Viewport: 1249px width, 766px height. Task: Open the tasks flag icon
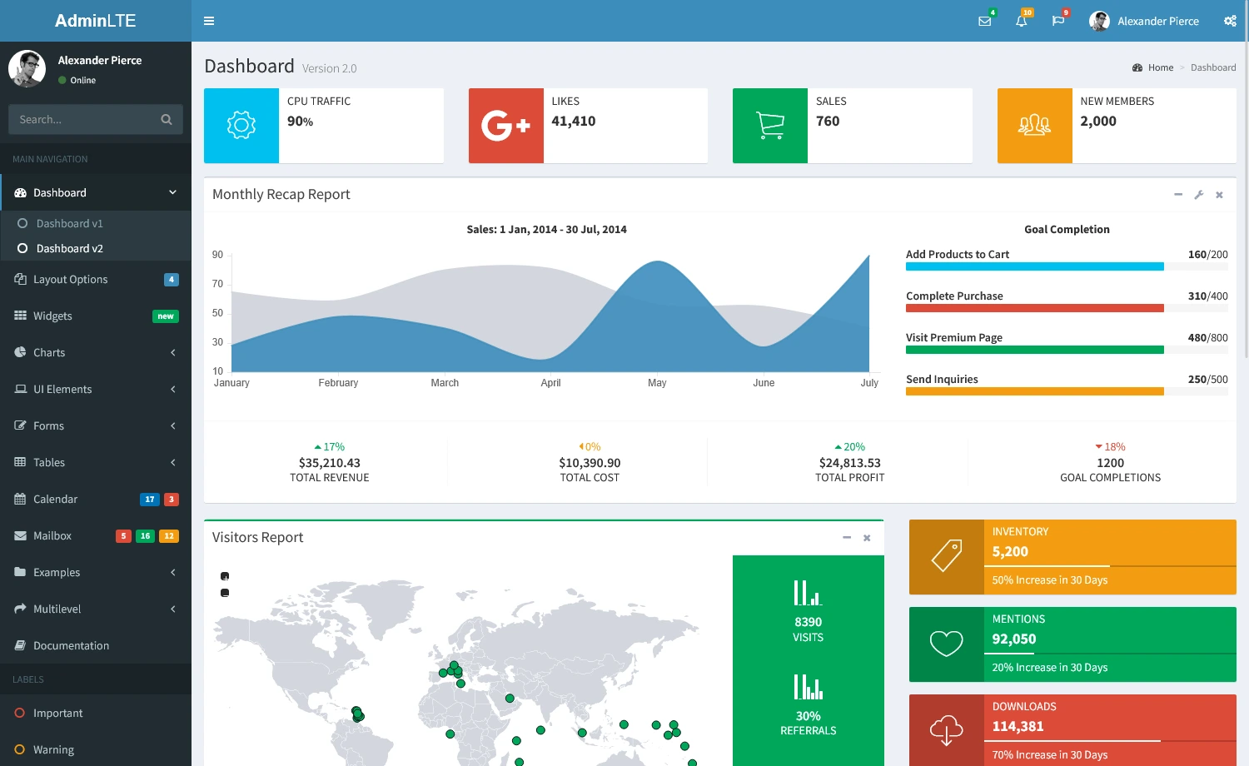[x=1057, y=21]
